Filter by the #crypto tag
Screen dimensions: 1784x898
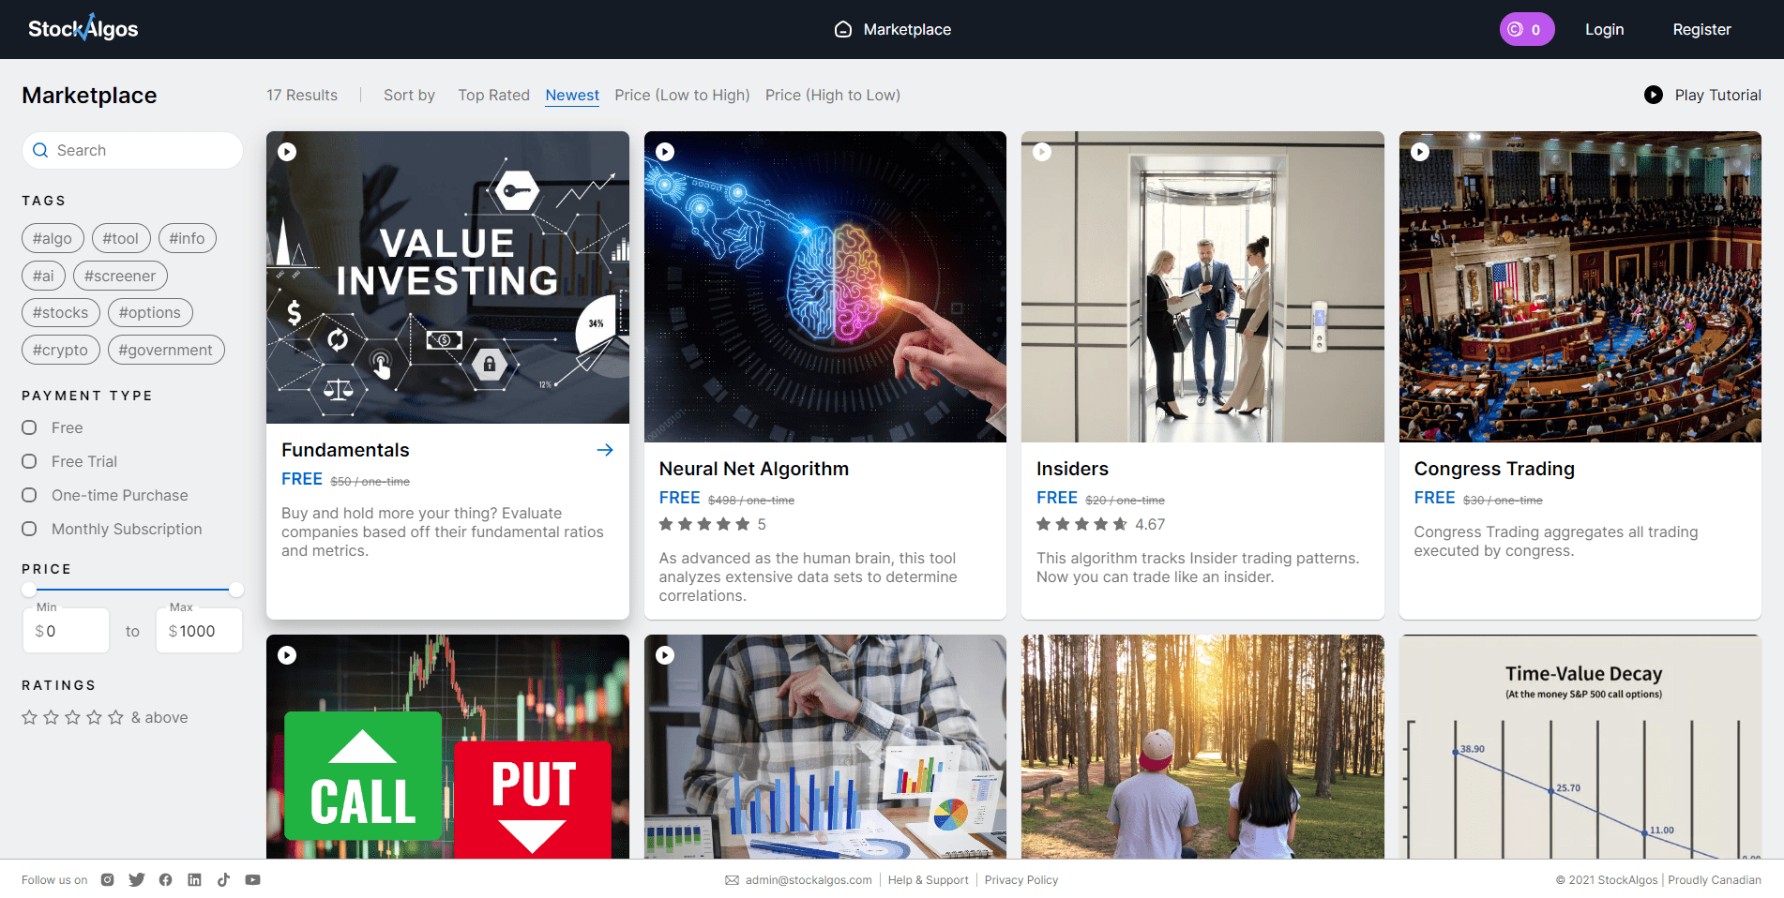coord(60,350)
